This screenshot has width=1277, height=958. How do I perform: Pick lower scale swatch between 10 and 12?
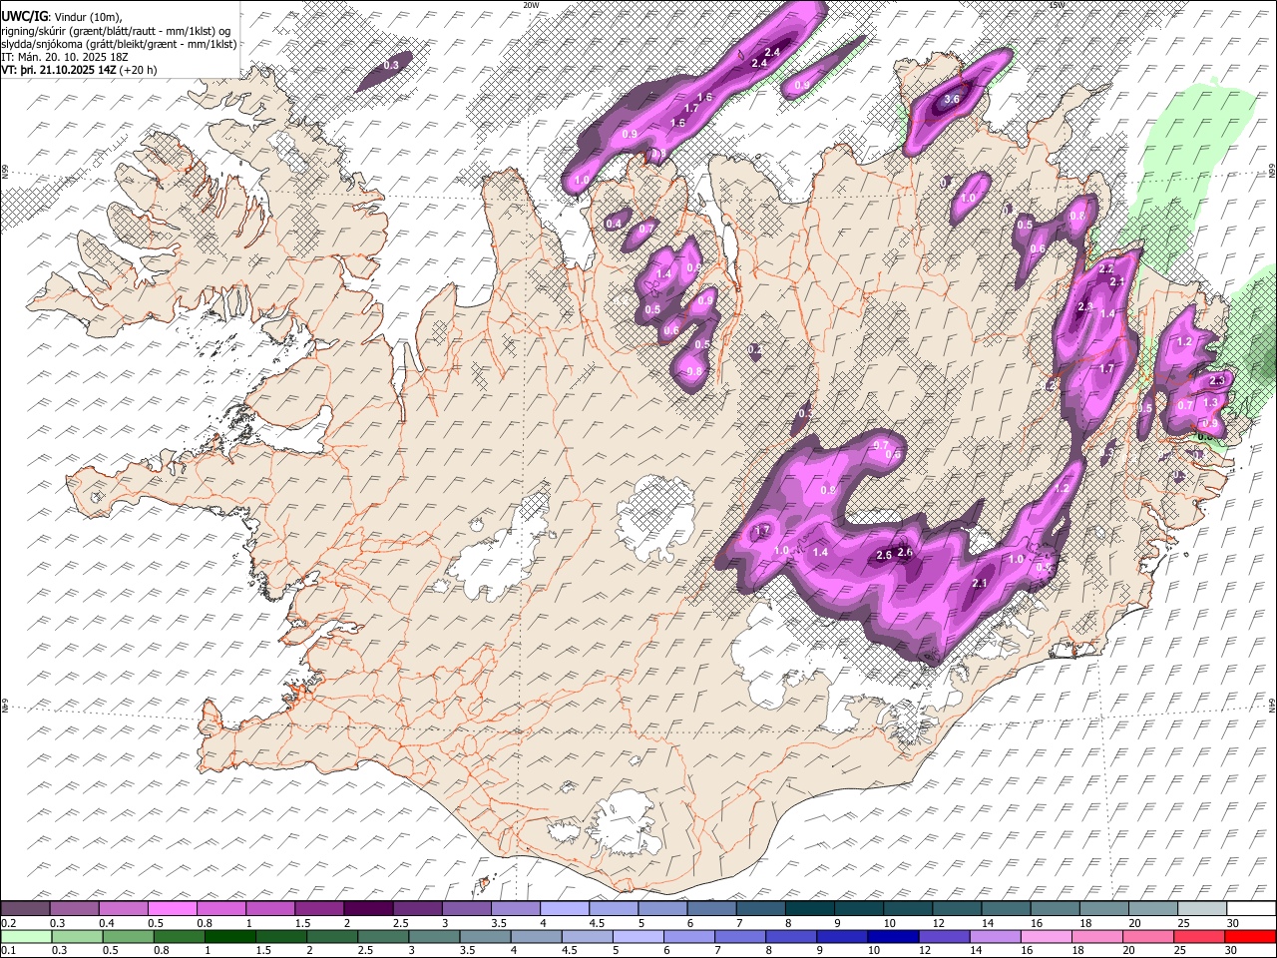coord(895,936)
